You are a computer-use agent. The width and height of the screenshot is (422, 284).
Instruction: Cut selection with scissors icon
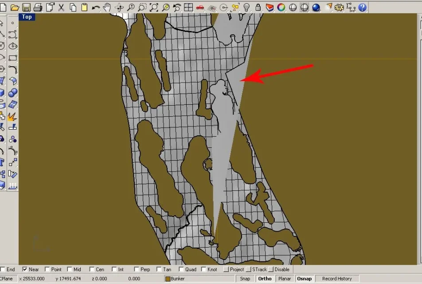click(61, 7)
